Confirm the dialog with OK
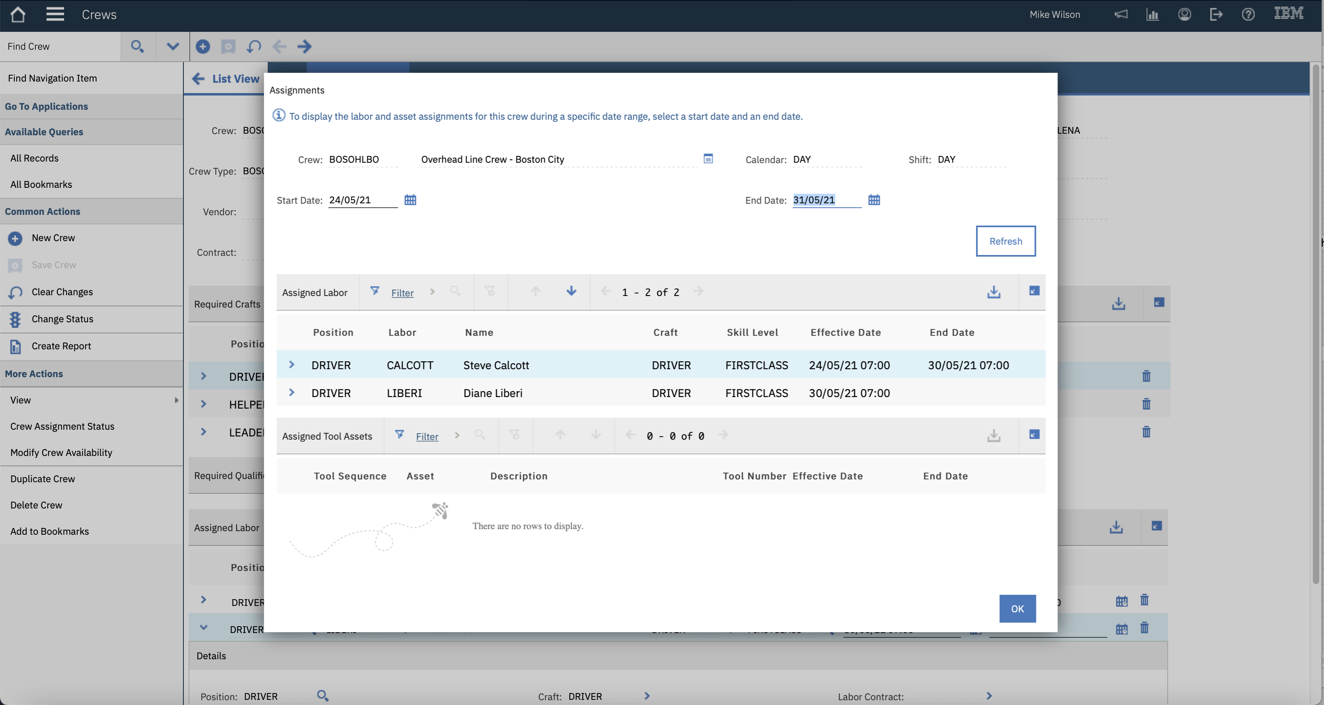Image resolution: width=1324 pixels, height=705 pixels. click(x=1017, y=608)
